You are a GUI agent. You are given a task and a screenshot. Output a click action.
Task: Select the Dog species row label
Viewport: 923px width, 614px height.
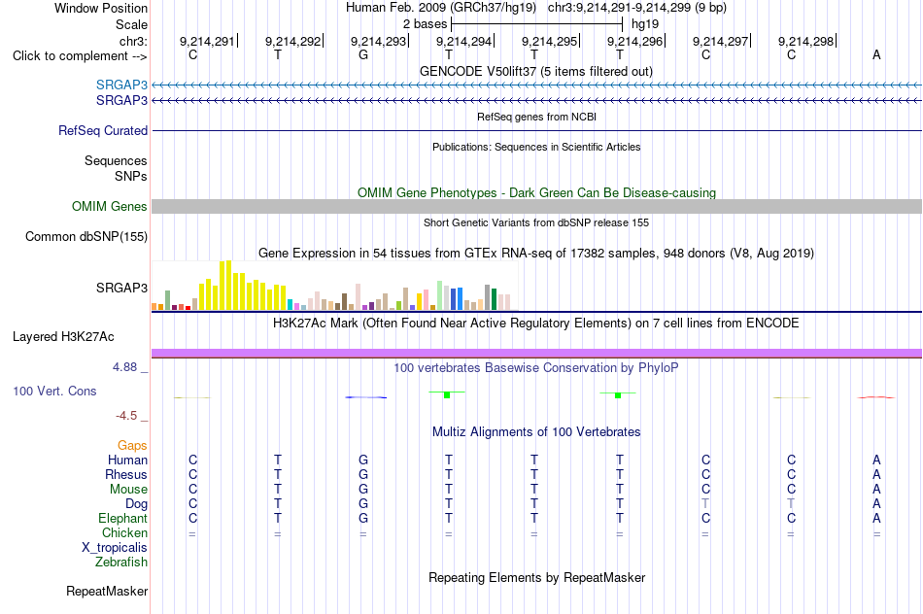(x=136, y=504)
